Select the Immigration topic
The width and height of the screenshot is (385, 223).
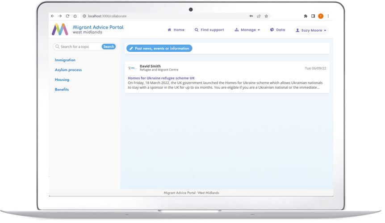click(65, 60)
